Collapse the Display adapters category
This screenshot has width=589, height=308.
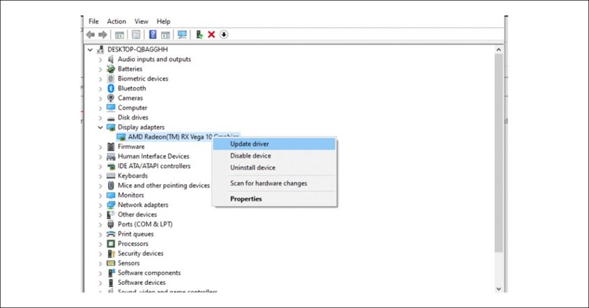[x=100, y=128]
